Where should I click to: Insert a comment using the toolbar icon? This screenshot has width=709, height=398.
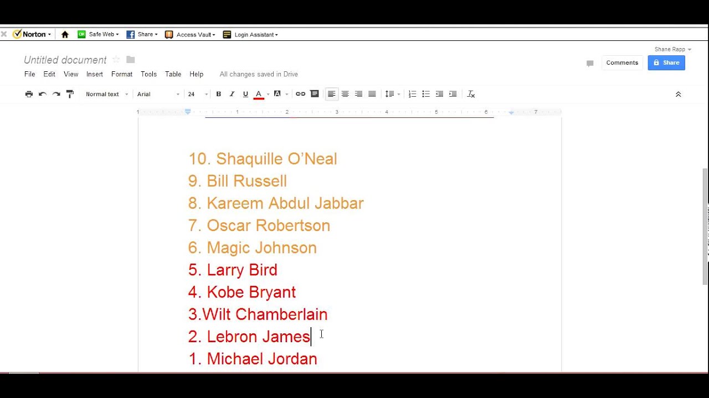tap(314, 94)
